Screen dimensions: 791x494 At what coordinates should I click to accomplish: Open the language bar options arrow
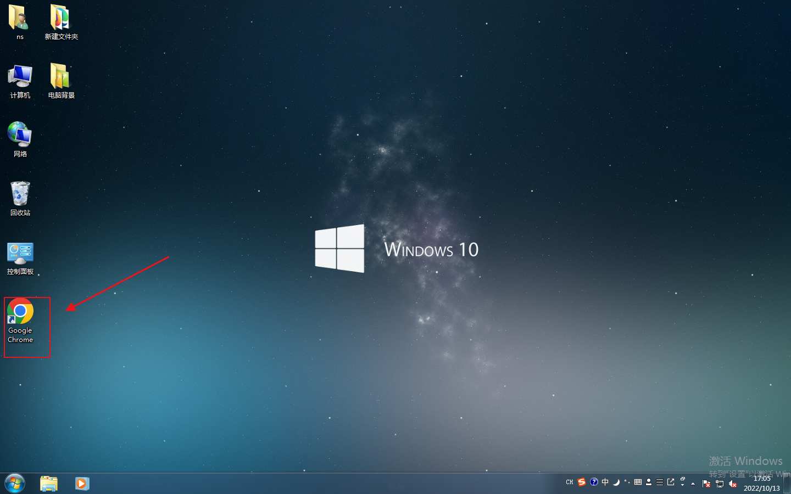click(x=683, y=486)
